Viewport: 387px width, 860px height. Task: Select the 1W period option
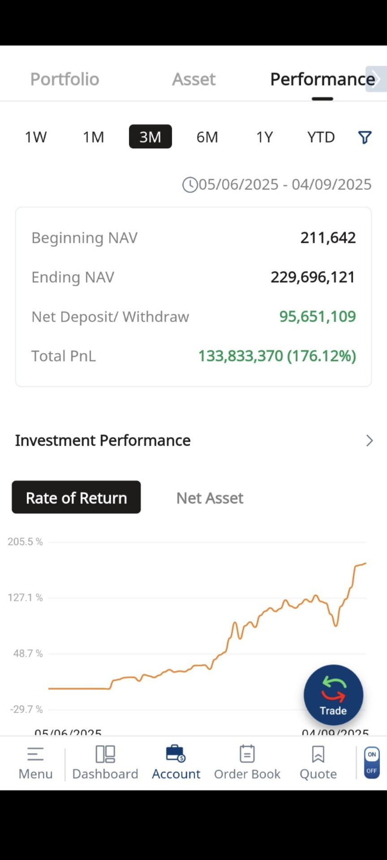tap(35, 137)
